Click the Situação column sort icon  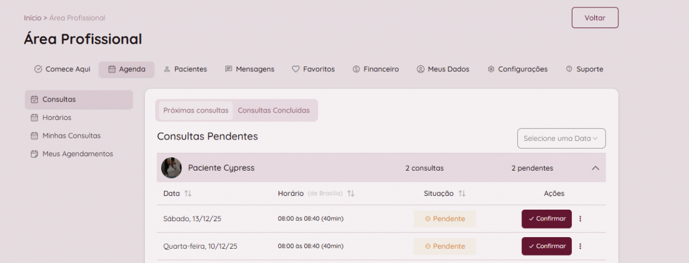[462, 194]
